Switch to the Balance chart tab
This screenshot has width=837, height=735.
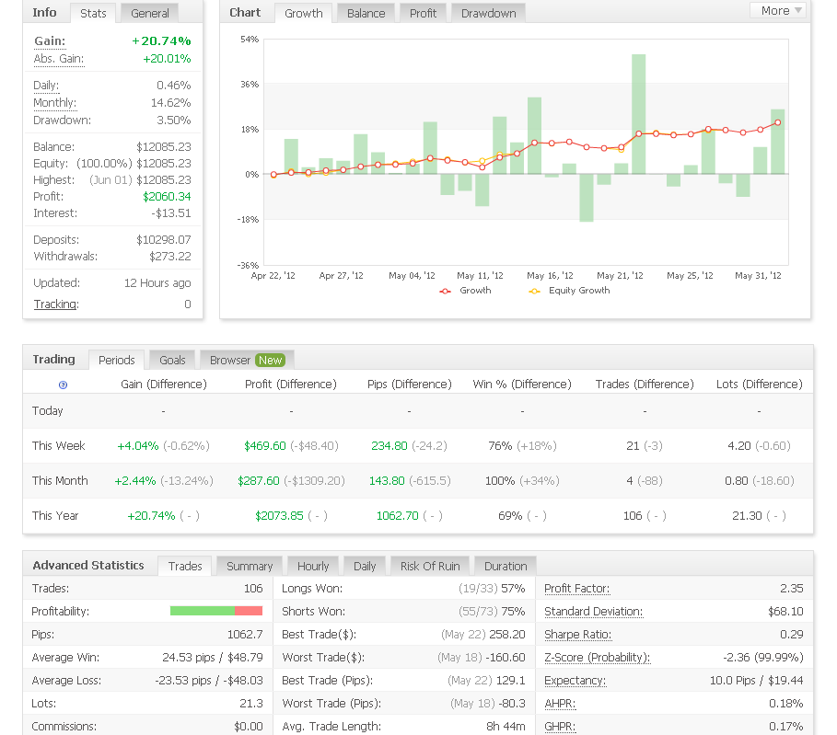point(366,14)
